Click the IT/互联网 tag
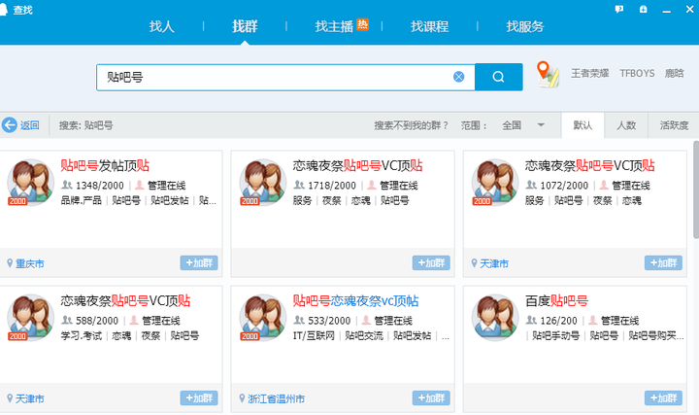Viewport: 699px width, 415px height. [x=314, y=335]
